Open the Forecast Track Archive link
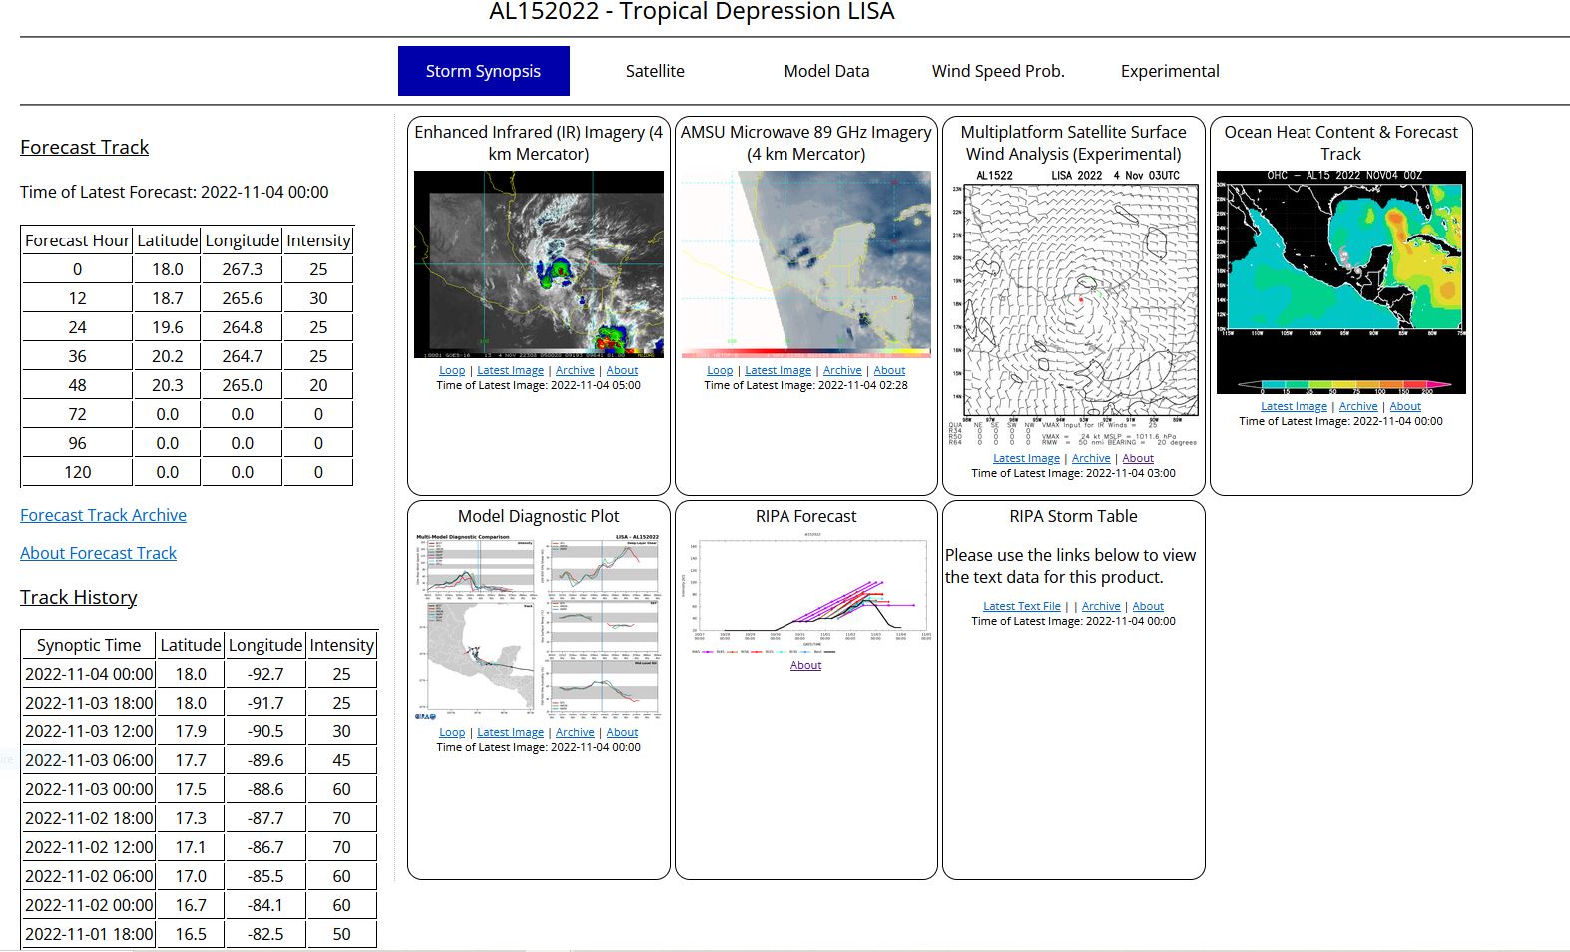The height and width of the screenshot is (952, 1570). pyautogui.click(x=103, y=515)
